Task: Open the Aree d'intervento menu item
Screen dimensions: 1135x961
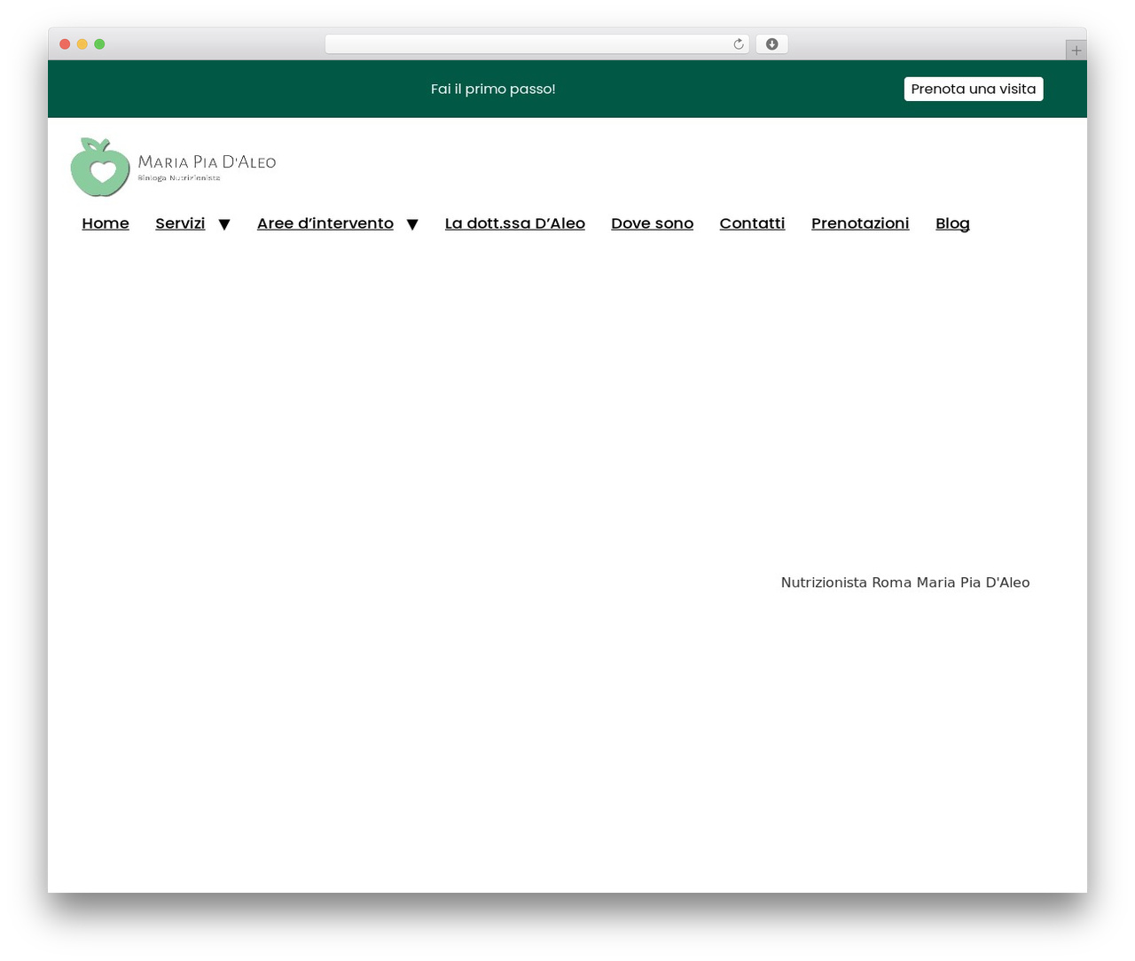Action: point(325,223)
